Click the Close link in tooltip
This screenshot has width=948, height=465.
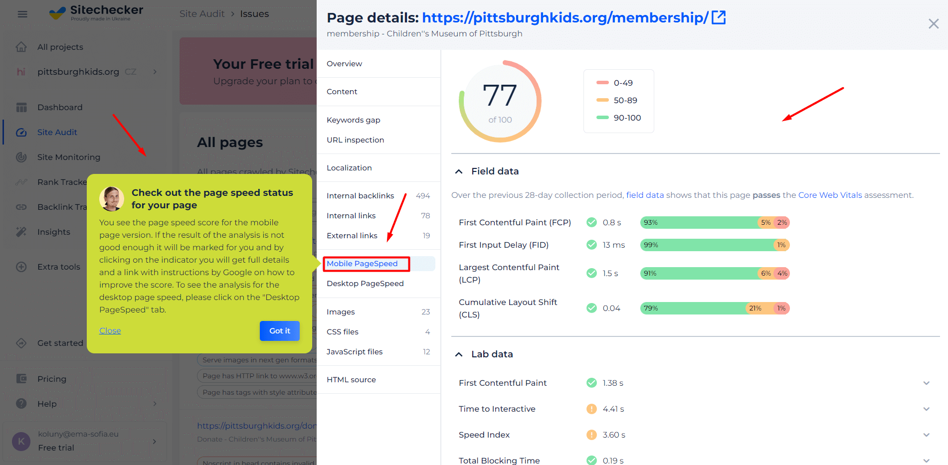[x=110, y=330]
